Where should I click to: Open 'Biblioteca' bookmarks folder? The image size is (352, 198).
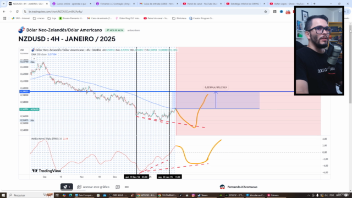coord(179,18)
